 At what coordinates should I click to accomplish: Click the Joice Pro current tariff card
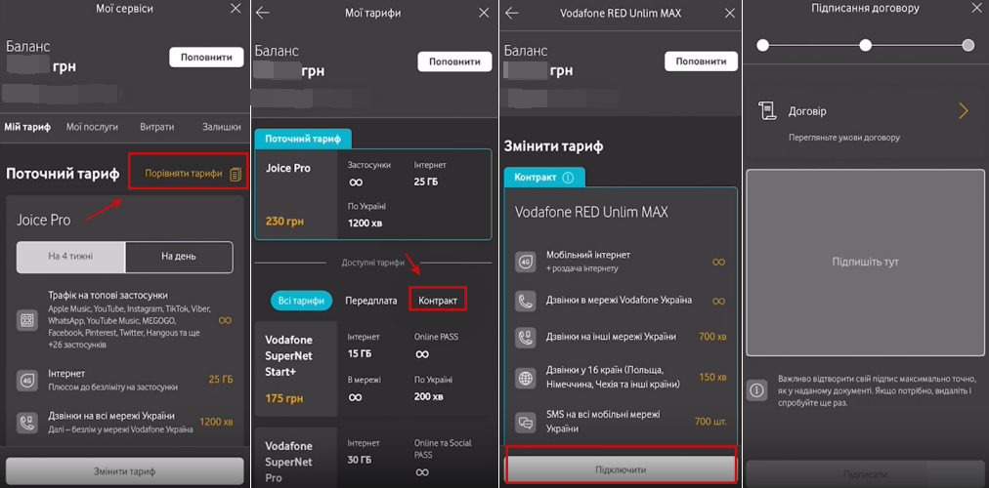tap(372, 194)
